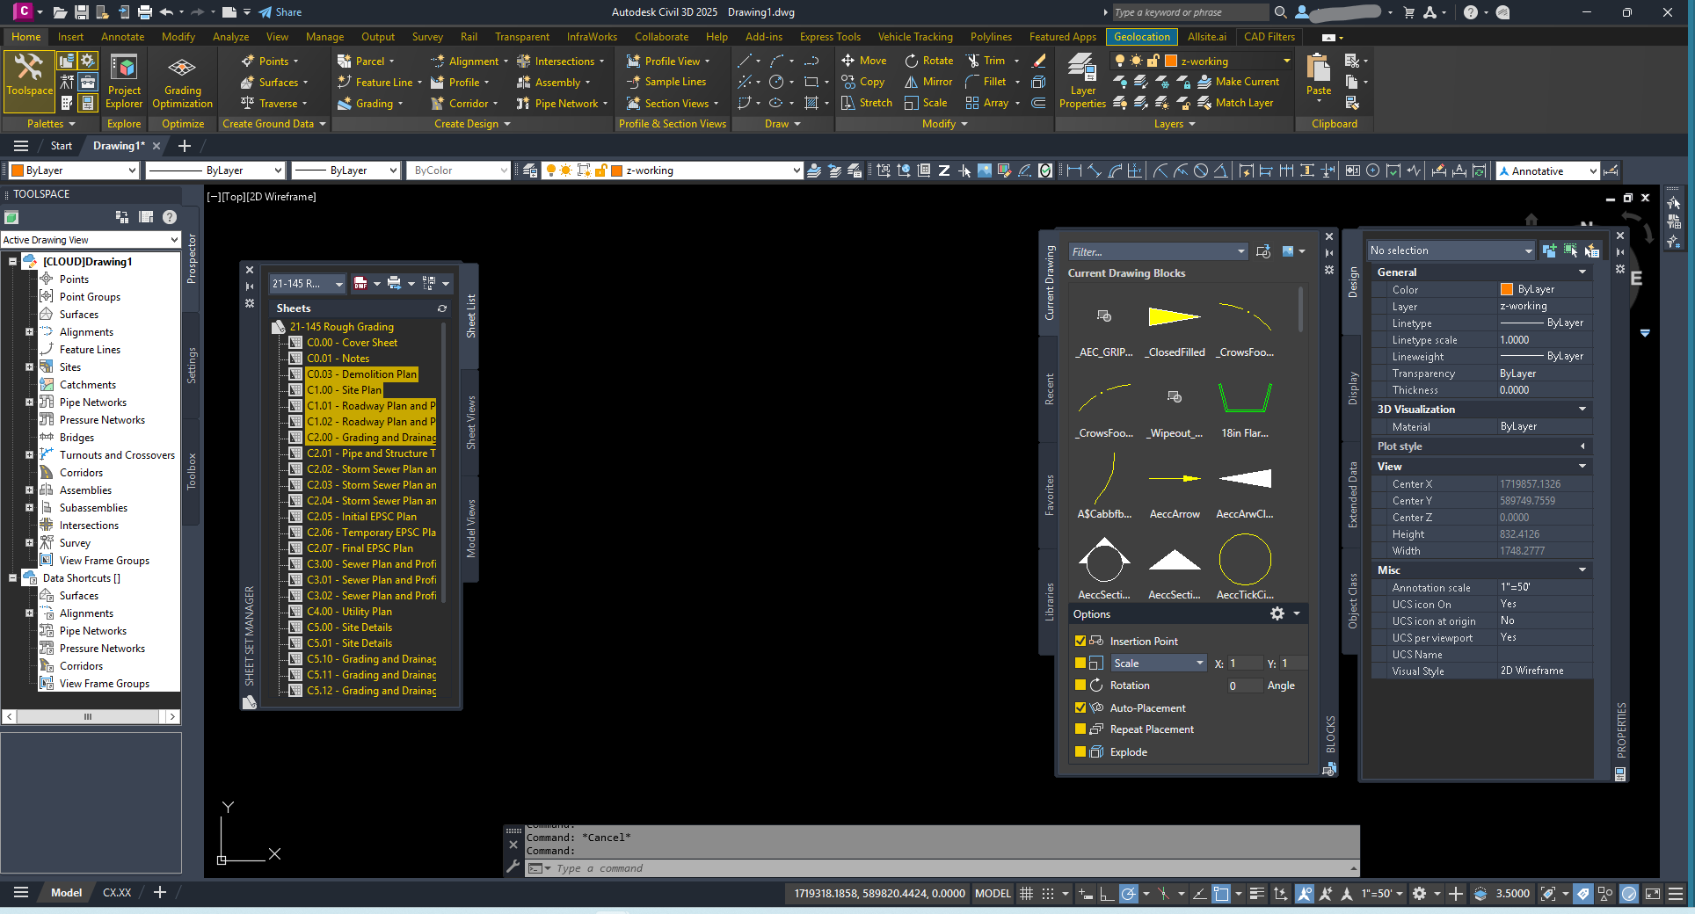Launch Project Explorer from the ribbon
The height and width of the screenshot is (914, 1695).
[124, 81]
